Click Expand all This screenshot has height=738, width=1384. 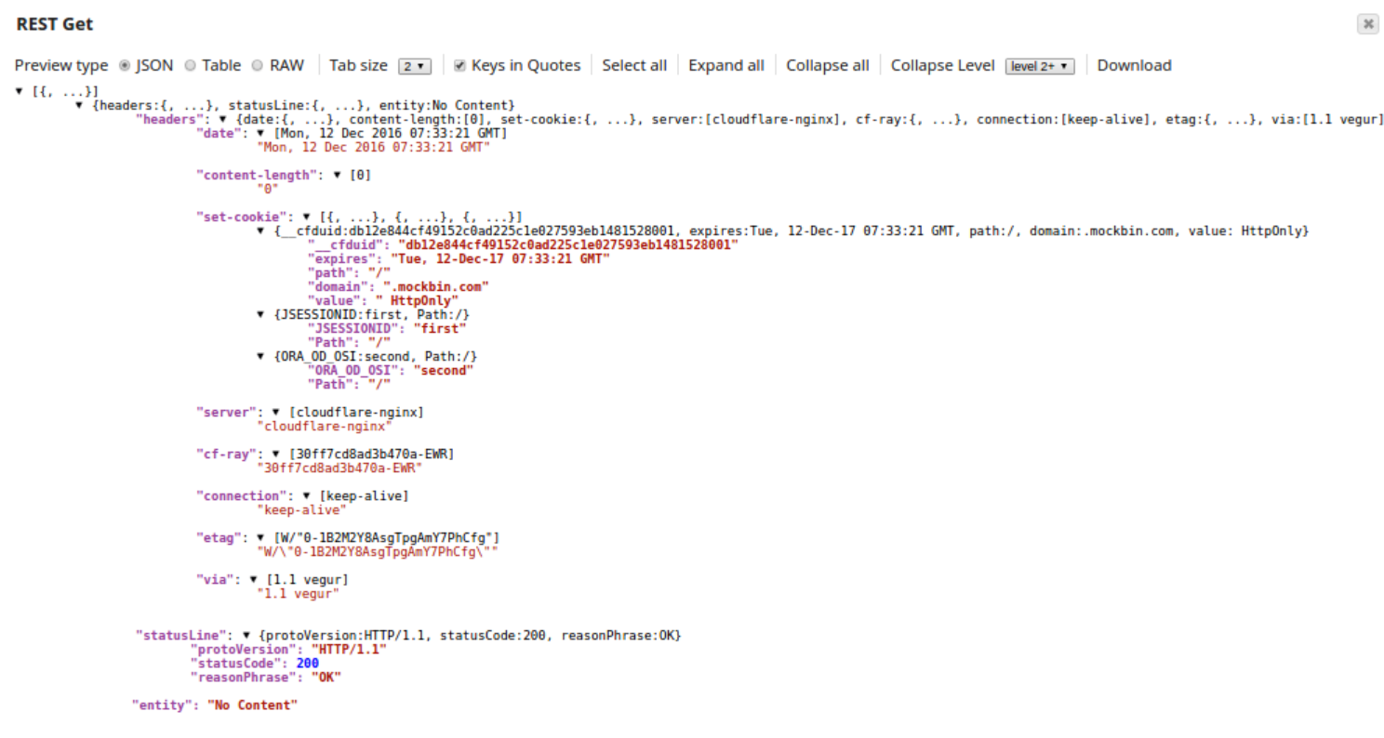pos(726,65)
